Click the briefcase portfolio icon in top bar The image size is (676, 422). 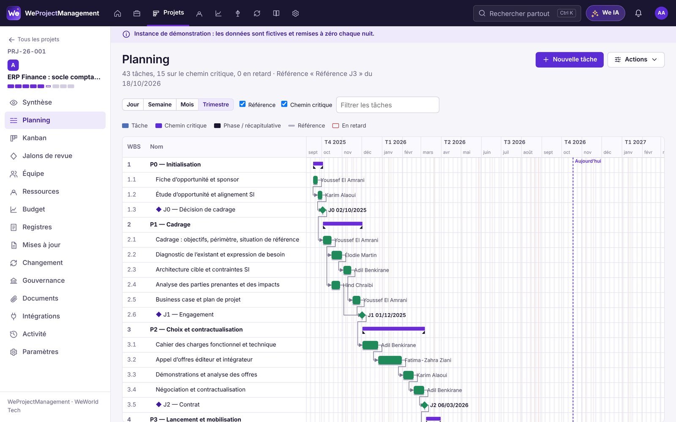pos(137,14)
